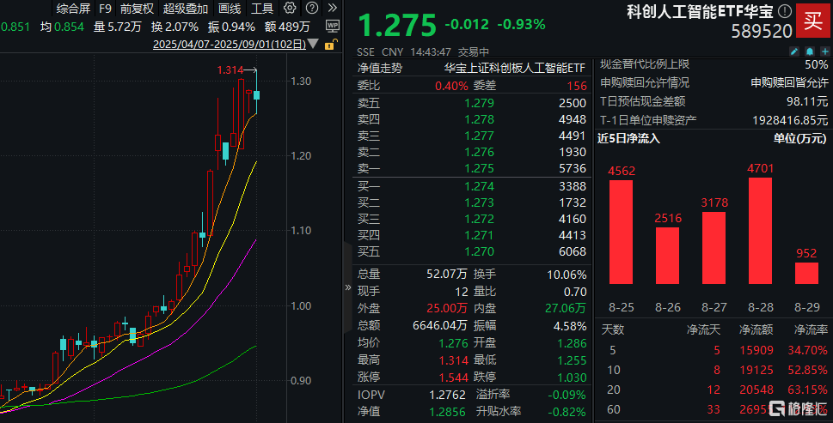Open the 前复权 adjustment option
Screen dimensions: 833x423
click(x=137, y=9)
